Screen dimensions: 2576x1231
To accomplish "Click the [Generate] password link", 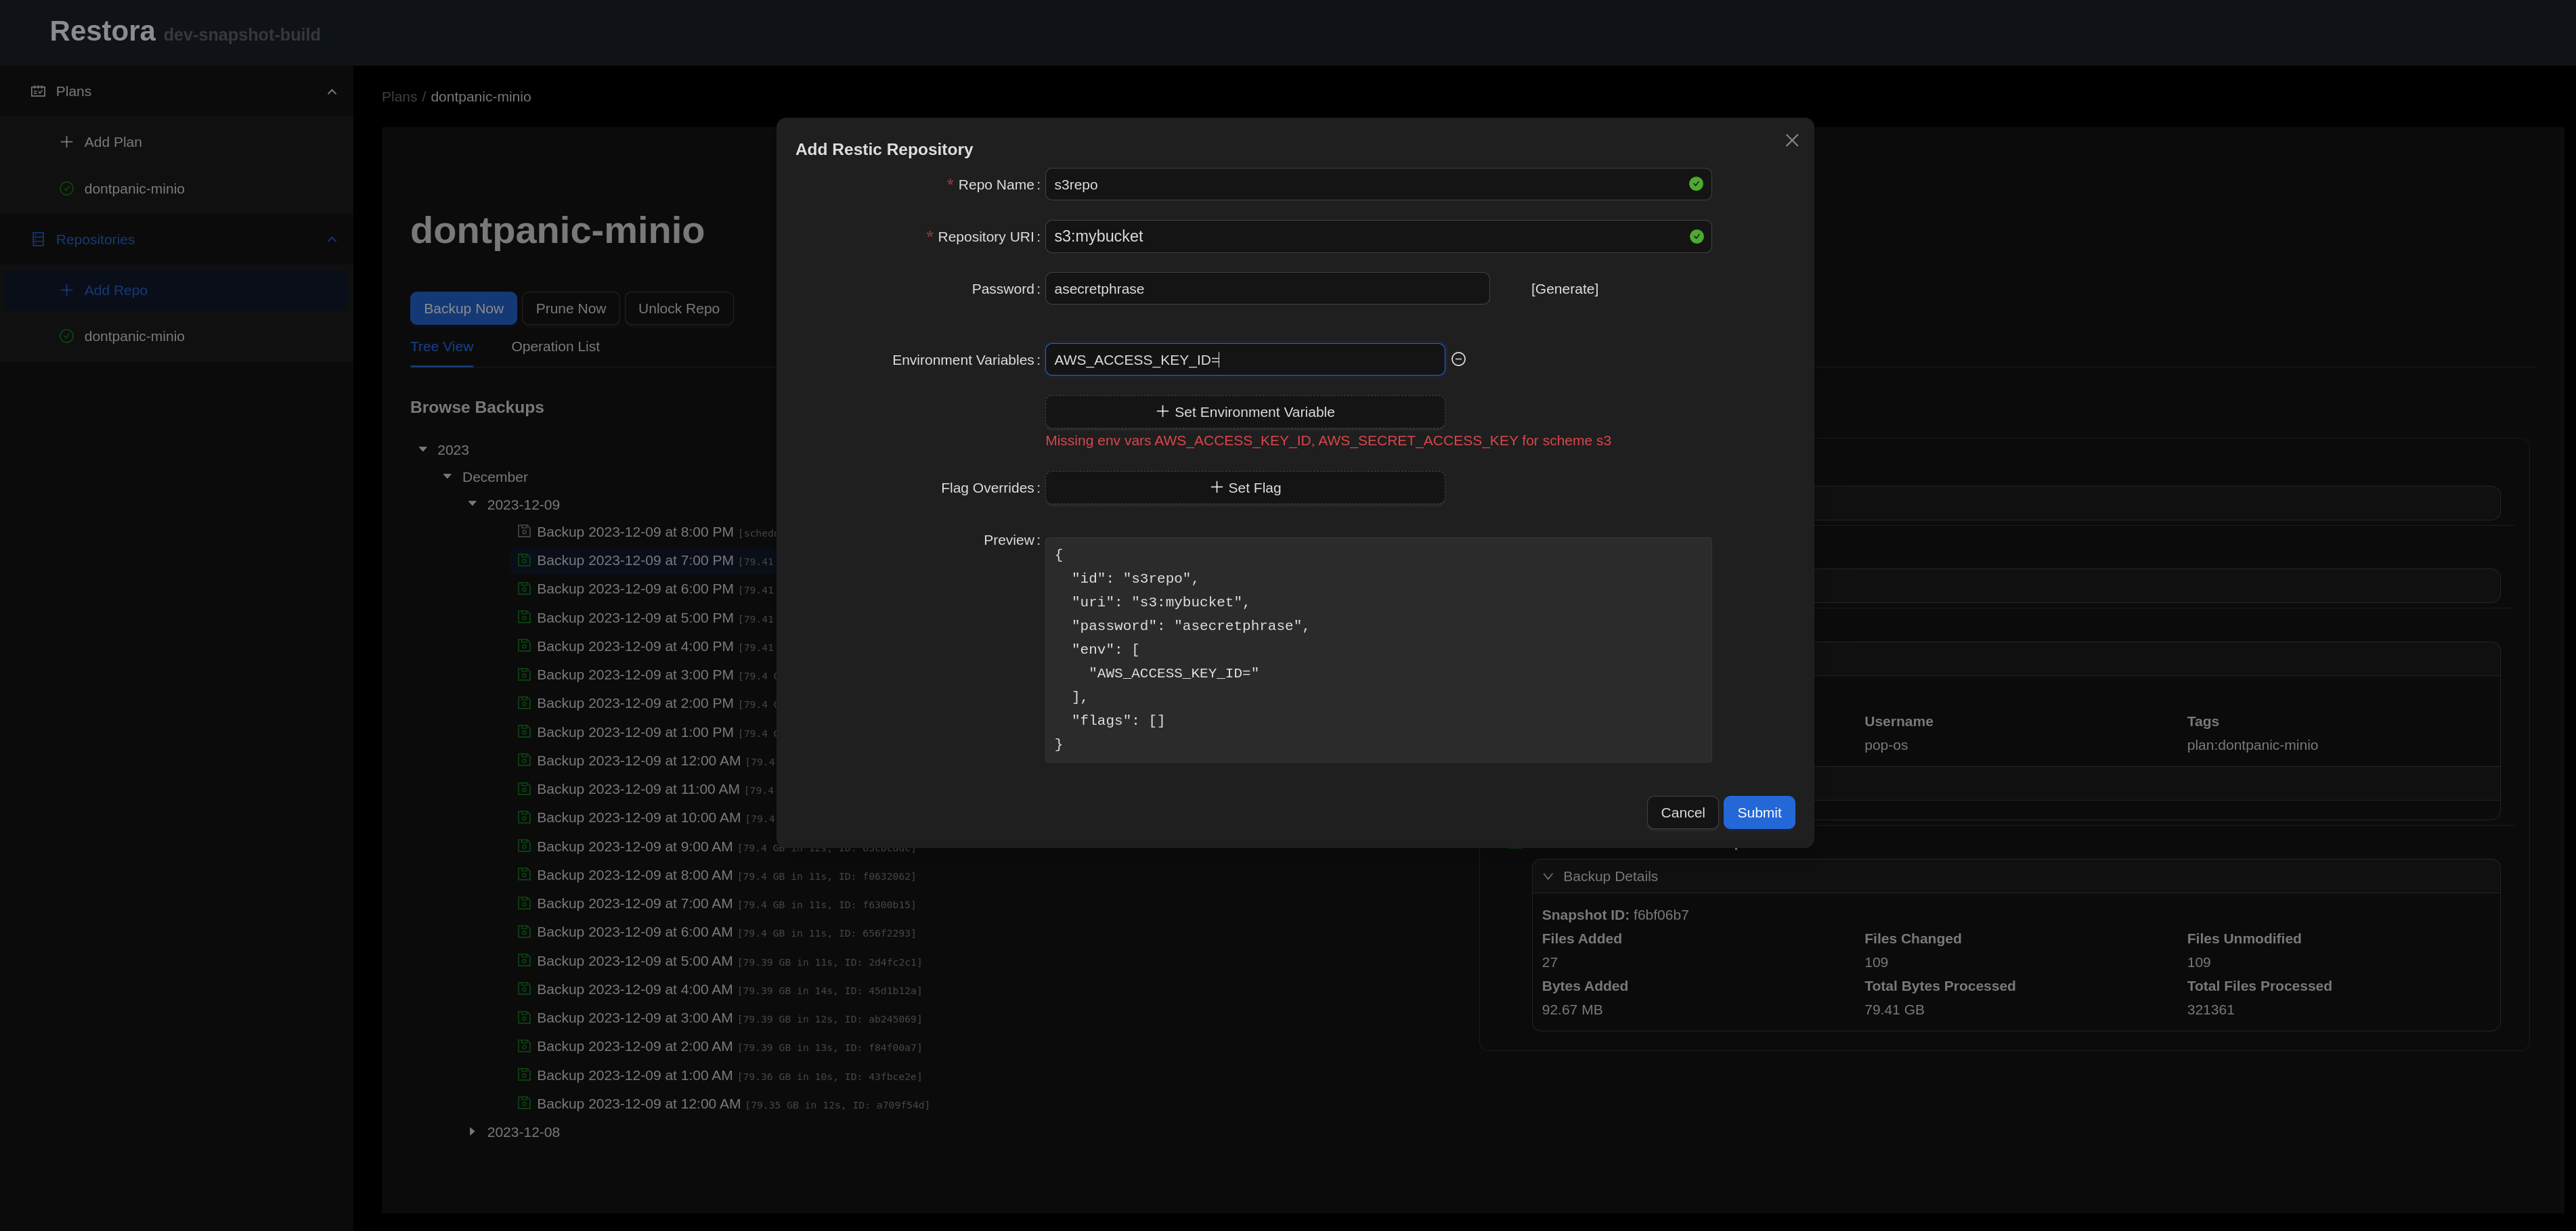I will point(1564,289).
